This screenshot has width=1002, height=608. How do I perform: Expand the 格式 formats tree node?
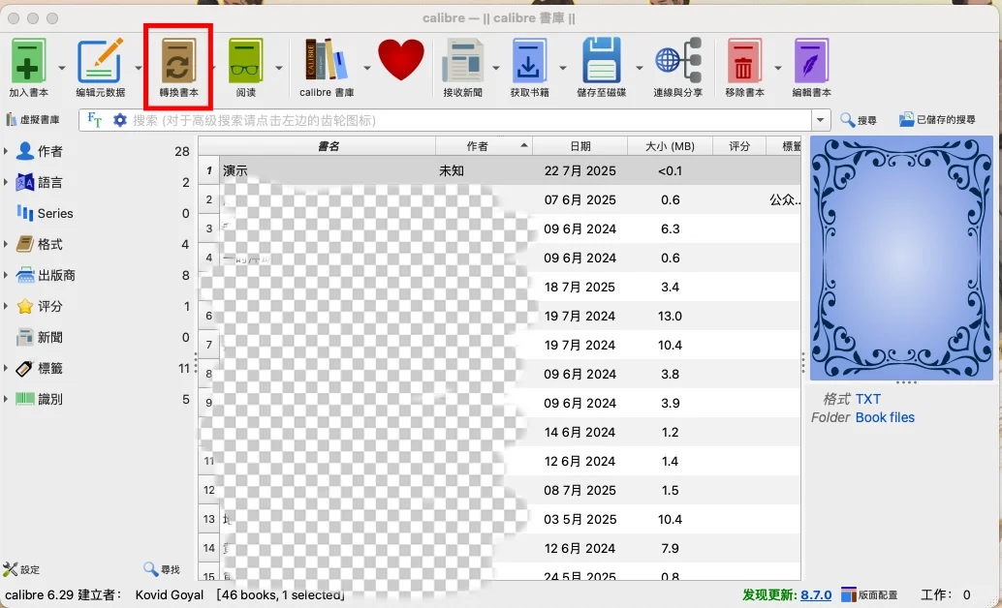tap(6, 245)
